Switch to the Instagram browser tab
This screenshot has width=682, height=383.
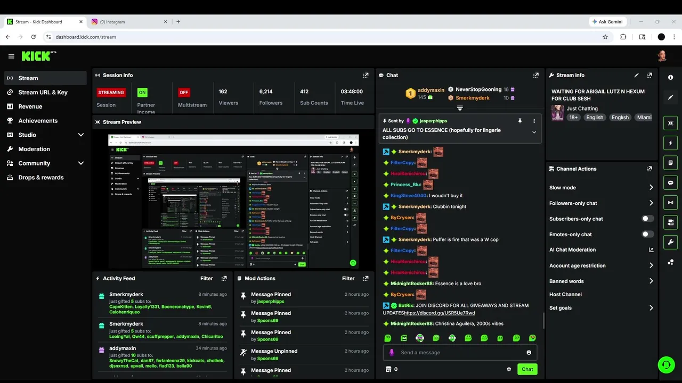pos(129,22)
